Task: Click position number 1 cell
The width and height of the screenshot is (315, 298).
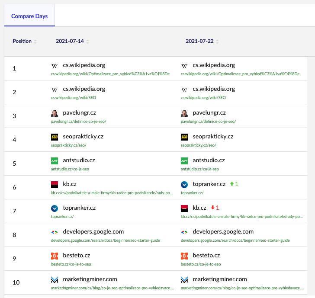Action: [x=14, y=68]
